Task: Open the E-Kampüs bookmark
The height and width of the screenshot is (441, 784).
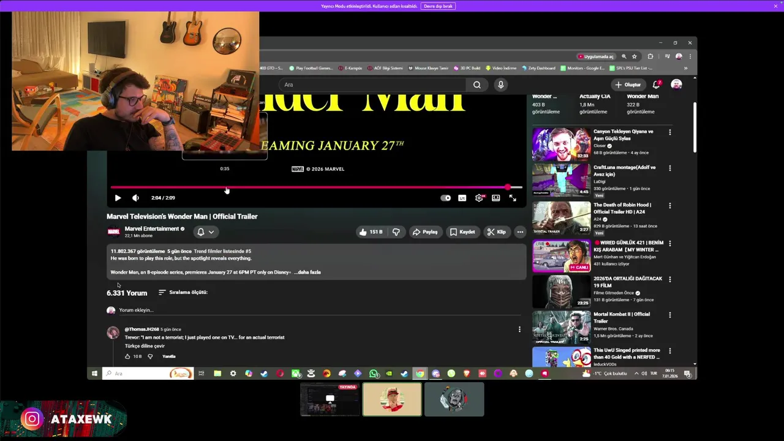Action: pyautogui.click(x=350, y=68)
